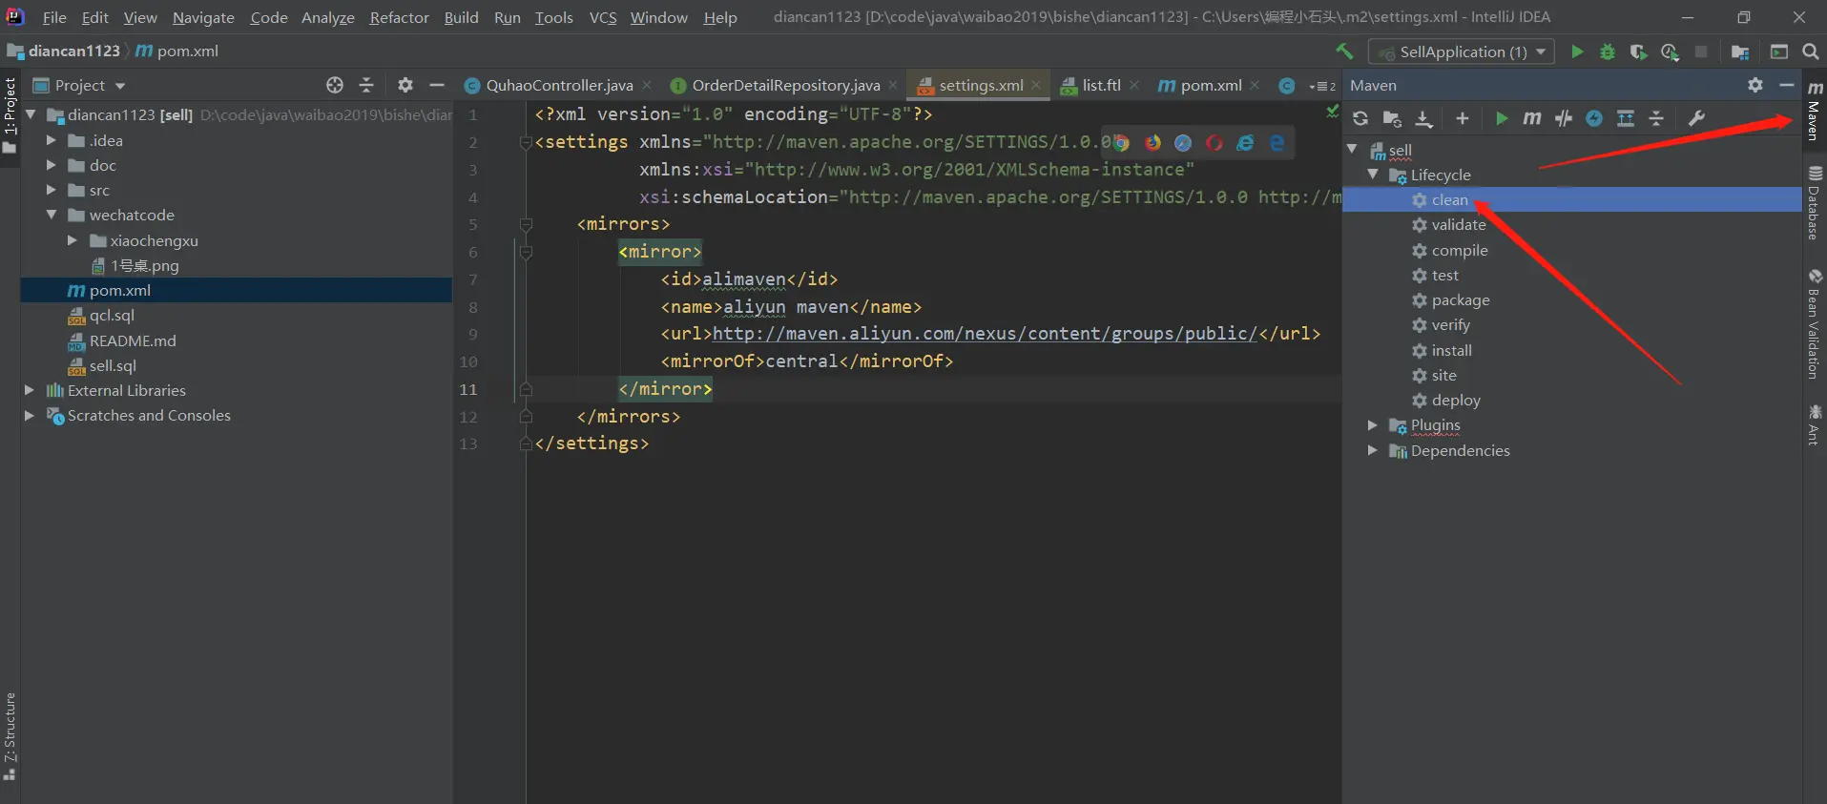Collapse the Lifecycle node in Maven
Image resolution: width=1827 pixels, height=804 pixels.
point(1373,175)
